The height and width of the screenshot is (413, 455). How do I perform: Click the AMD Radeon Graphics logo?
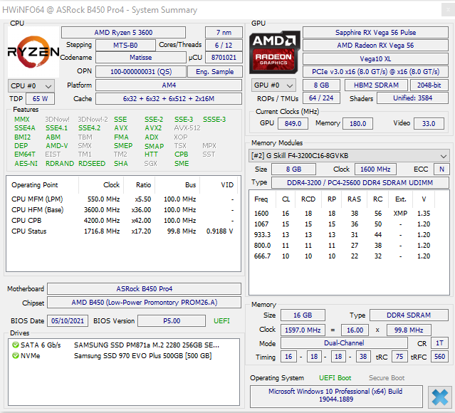(x=274, y=52)
